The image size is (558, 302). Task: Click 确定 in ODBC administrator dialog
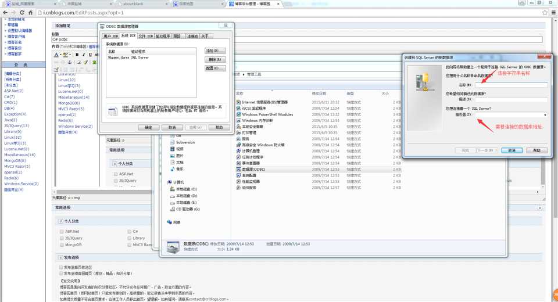[148, 127]
